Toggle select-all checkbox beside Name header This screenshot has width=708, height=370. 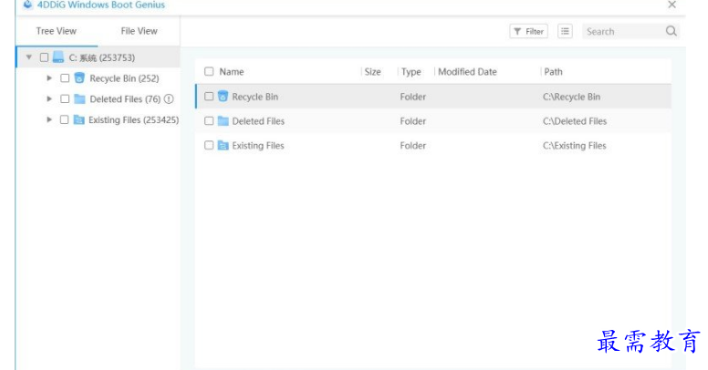209,71
